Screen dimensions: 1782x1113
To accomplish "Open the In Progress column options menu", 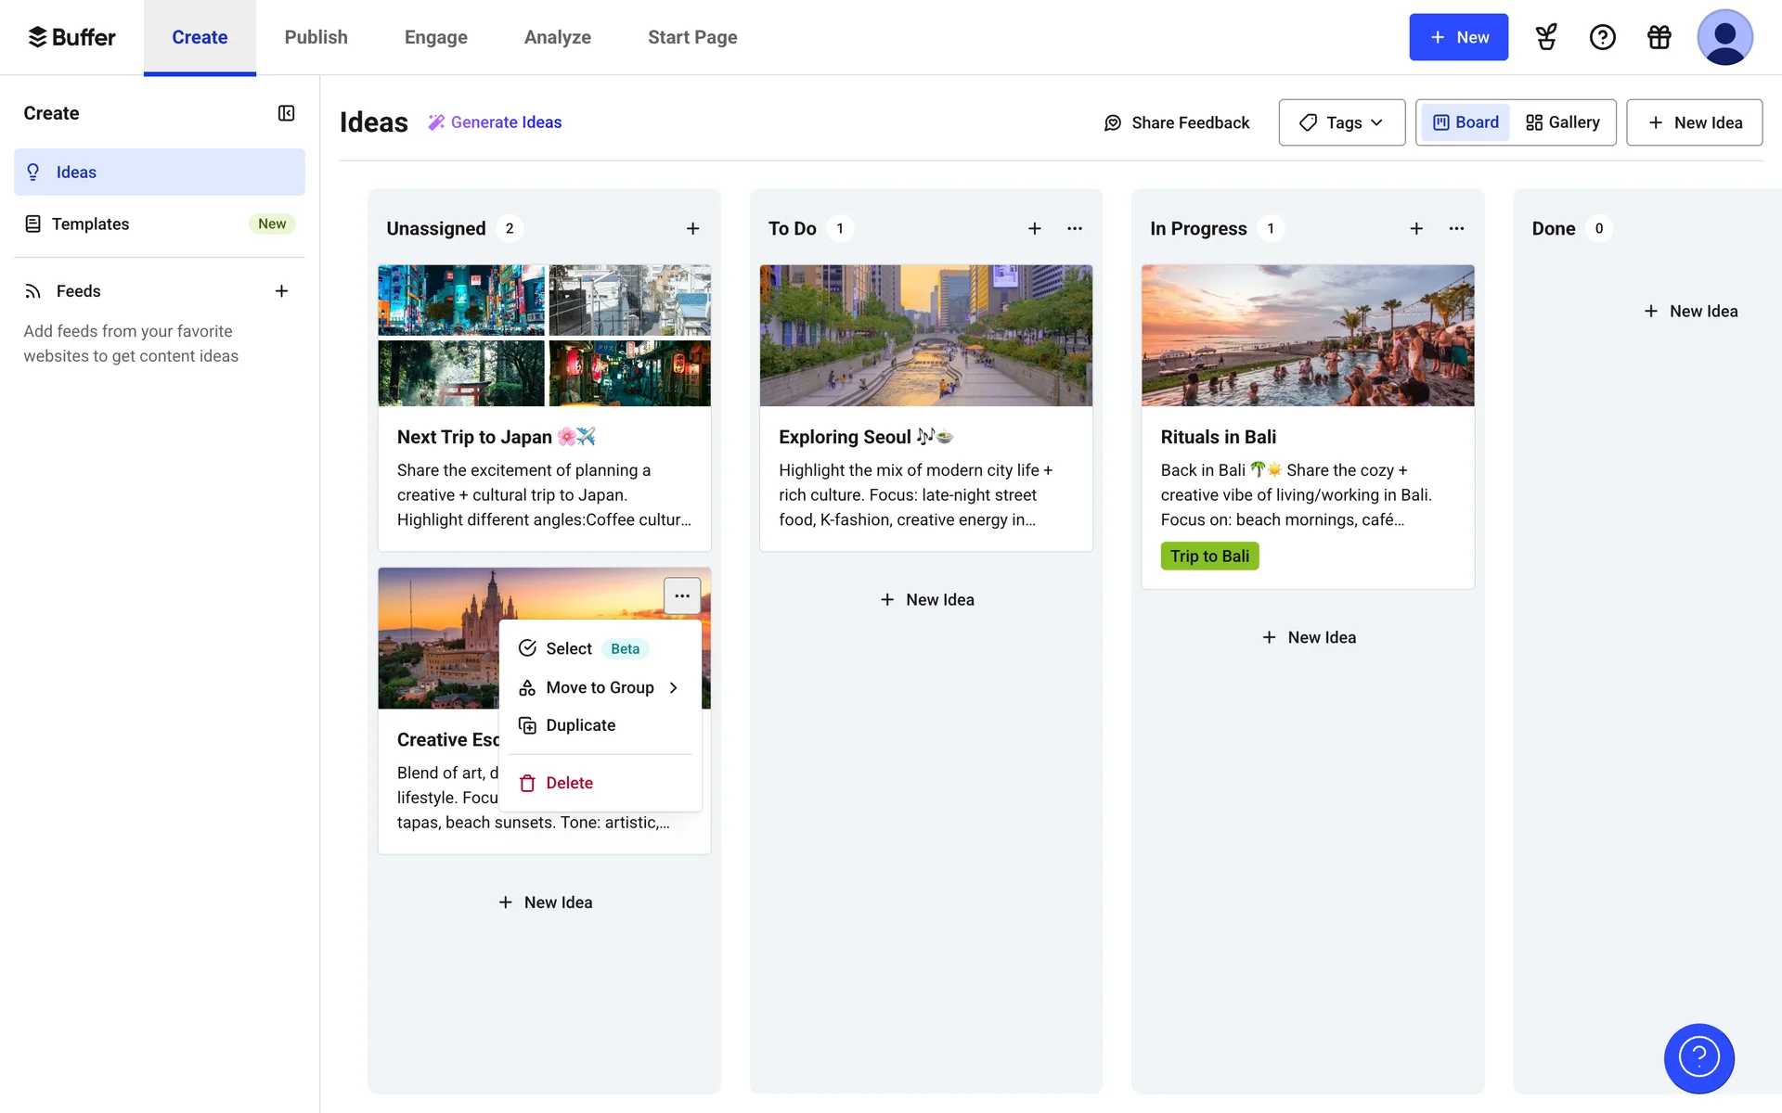I will point(1456,228).
